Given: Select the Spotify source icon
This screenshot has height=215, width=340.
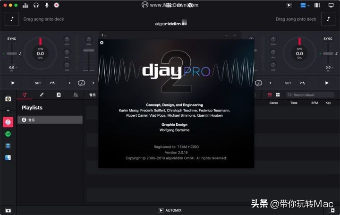Looking at the screenshot, I should (x=8, y=134).
